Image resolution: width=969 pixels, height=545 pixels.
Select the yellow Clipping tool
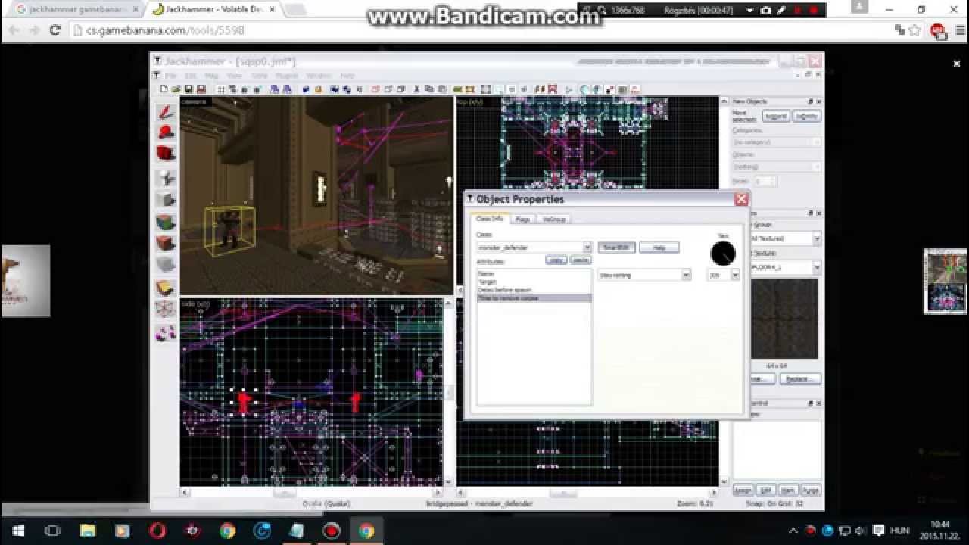point(166,288)
